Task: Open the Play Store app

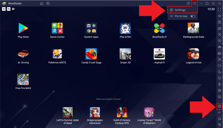Action: [x=23, y=29]
